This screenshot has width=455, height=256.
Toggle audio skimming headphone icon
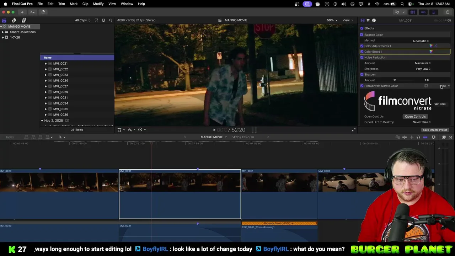(418, 137)
